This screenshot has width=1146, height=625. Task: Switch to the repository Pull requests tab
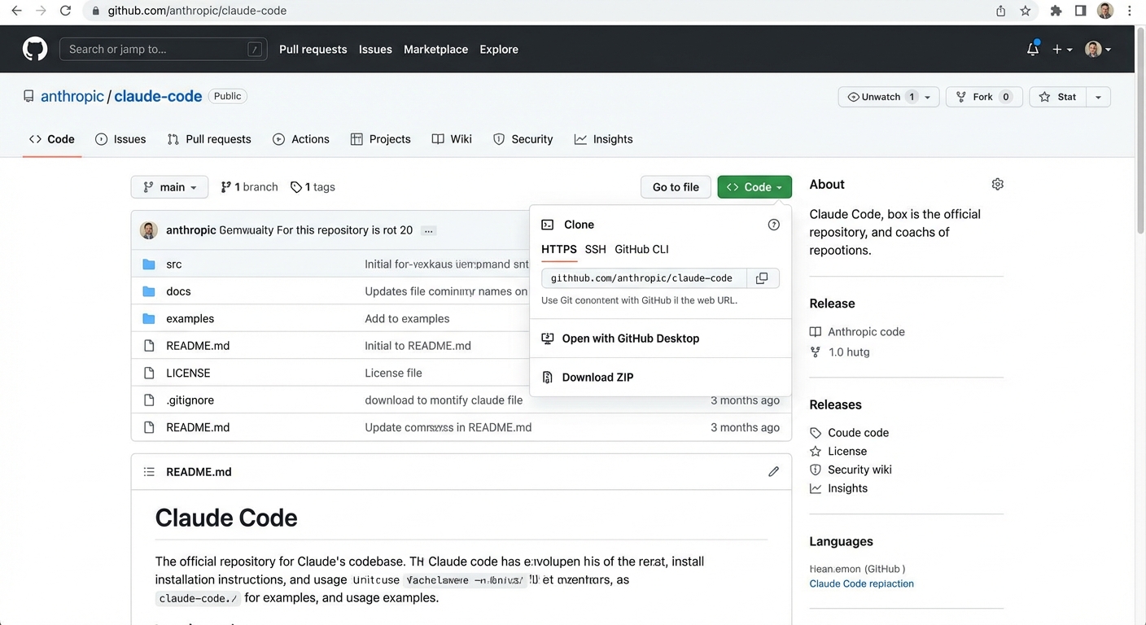(209, 139)
